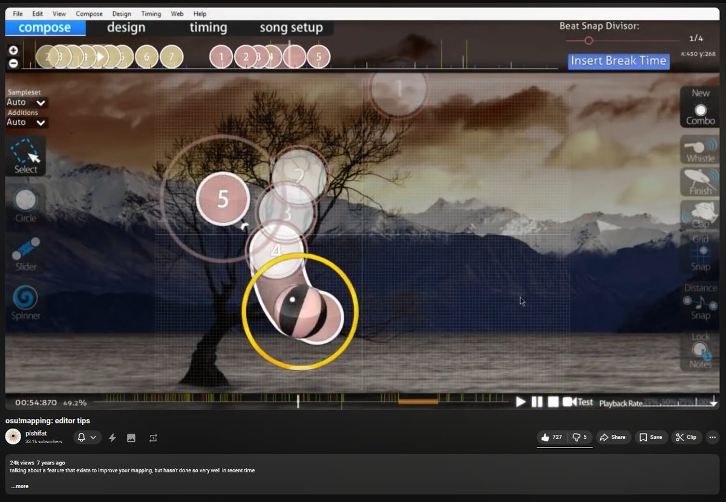
Task: Pause the editor playback
Action: coord(537,401)
